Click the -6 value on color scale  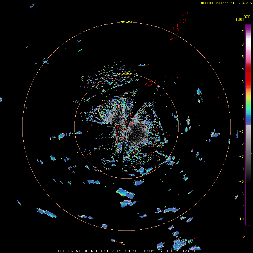click(241, 194)
